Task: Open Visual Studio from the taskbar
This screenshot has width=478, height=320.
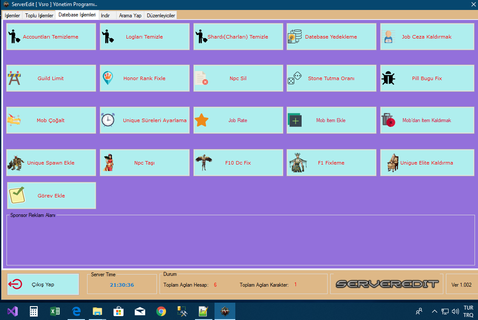Action: tap(13, 311)
